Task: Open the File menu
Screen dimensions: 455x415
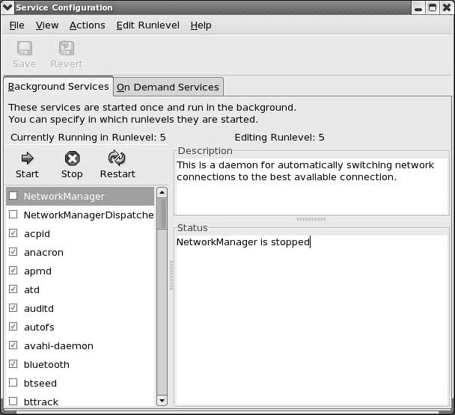Action: tap(16, 25)
